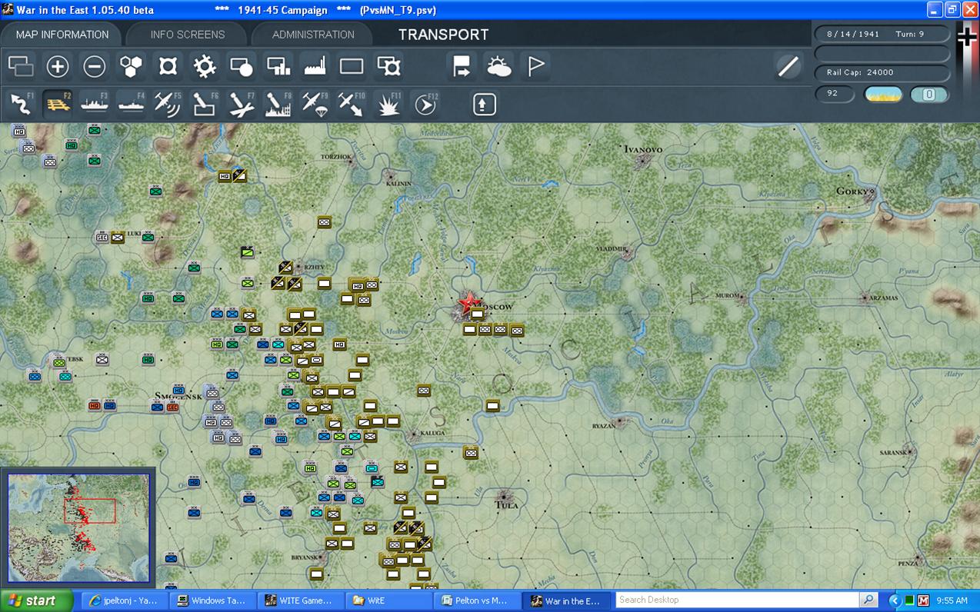Zoom out the map with the minus icon
980x612 pixels.
(95, 67)
